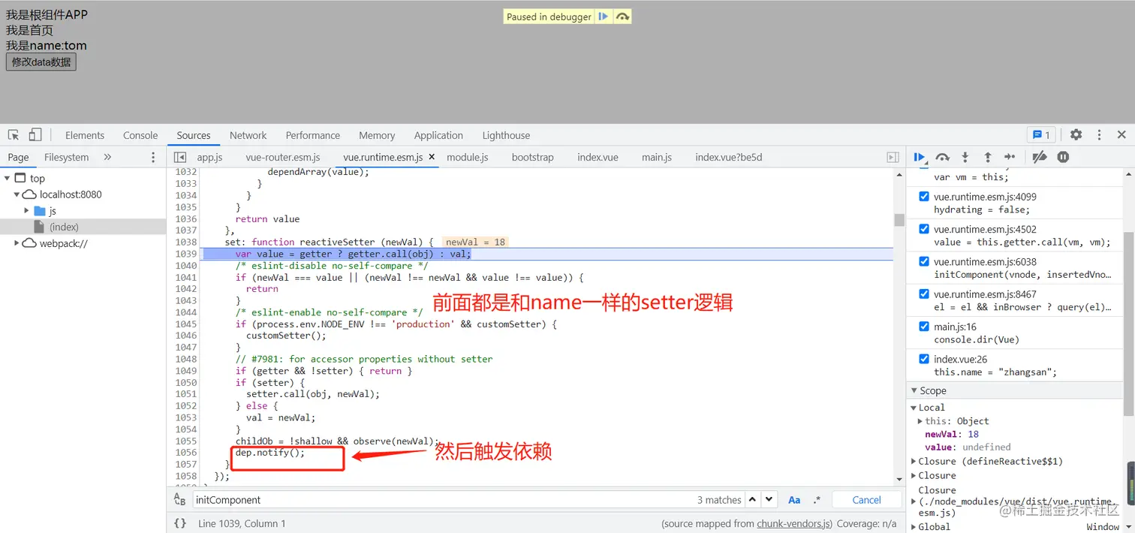
Task: Close the DevTools panel
Action: point(1121,135)
